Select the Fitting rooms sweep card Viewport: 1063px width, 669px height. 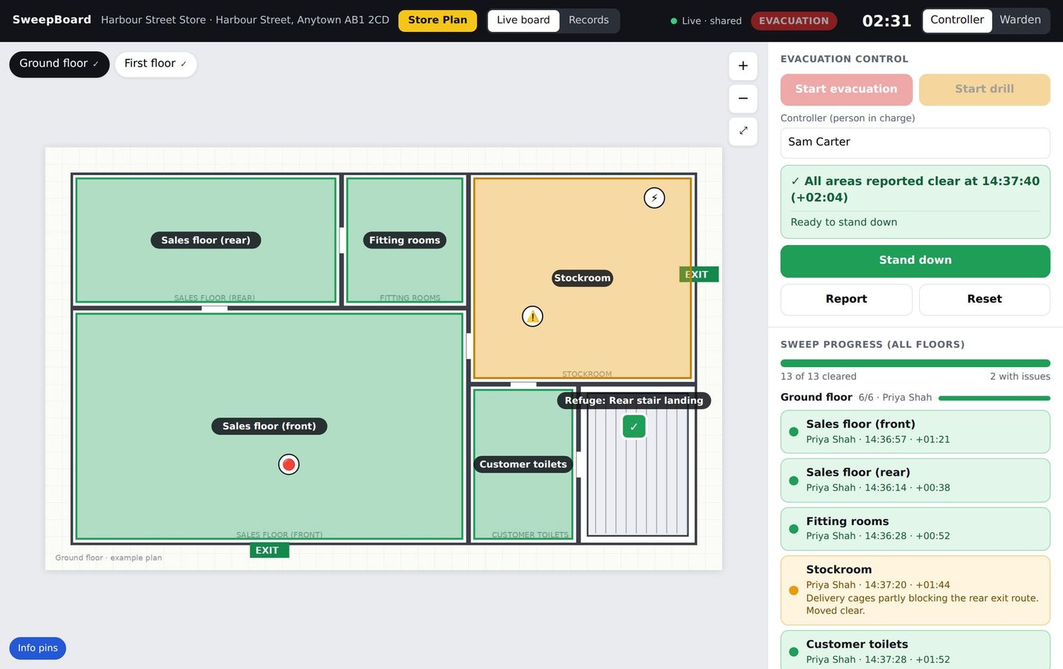pyautogui.click(x=915, y=529)
